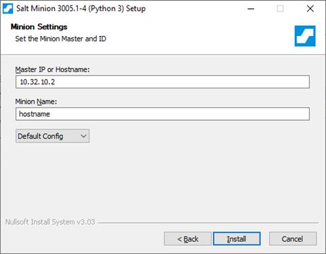Focus the Master IP or Hostname field
Viewport: 326px width, 254px height.
click(163, 82)
